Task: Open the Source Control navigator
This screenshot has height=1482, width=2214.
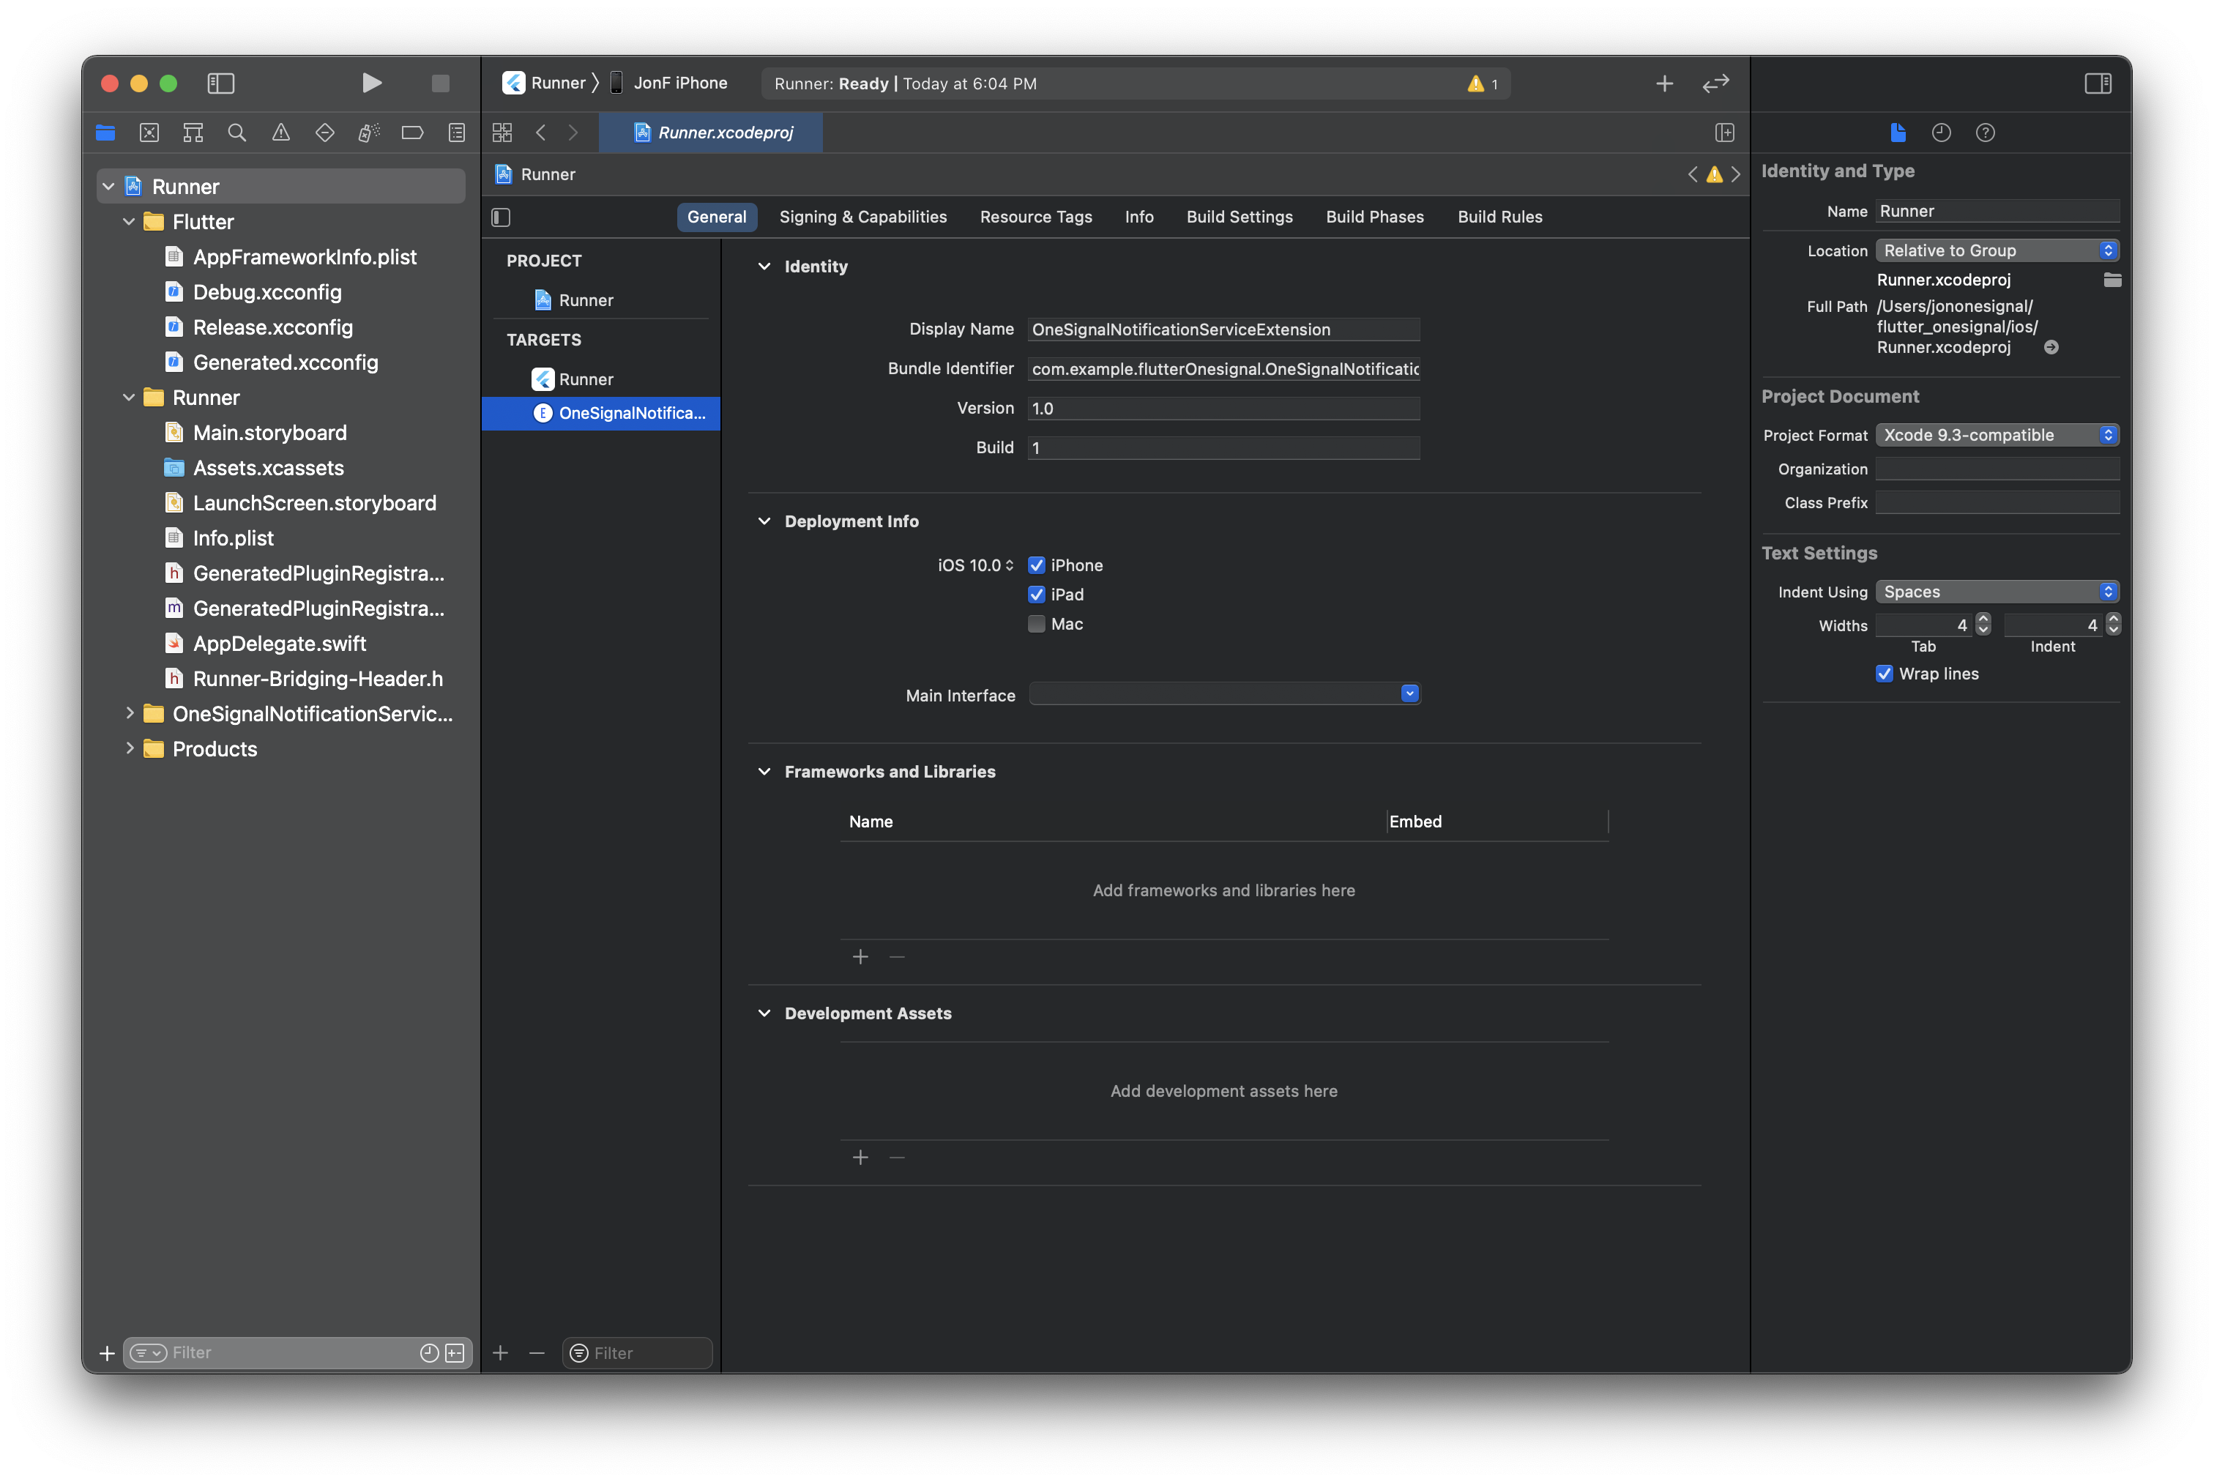Action: pyautogui.click(x=149, y=133)
